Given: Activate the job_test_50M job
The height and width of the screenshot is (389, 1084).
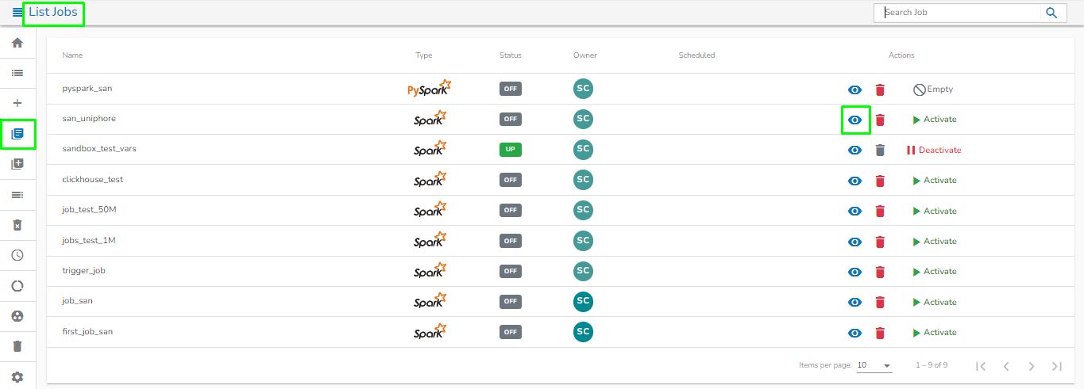Looking at the screenshot, I should pyautogui.click(x=935, y=212).
